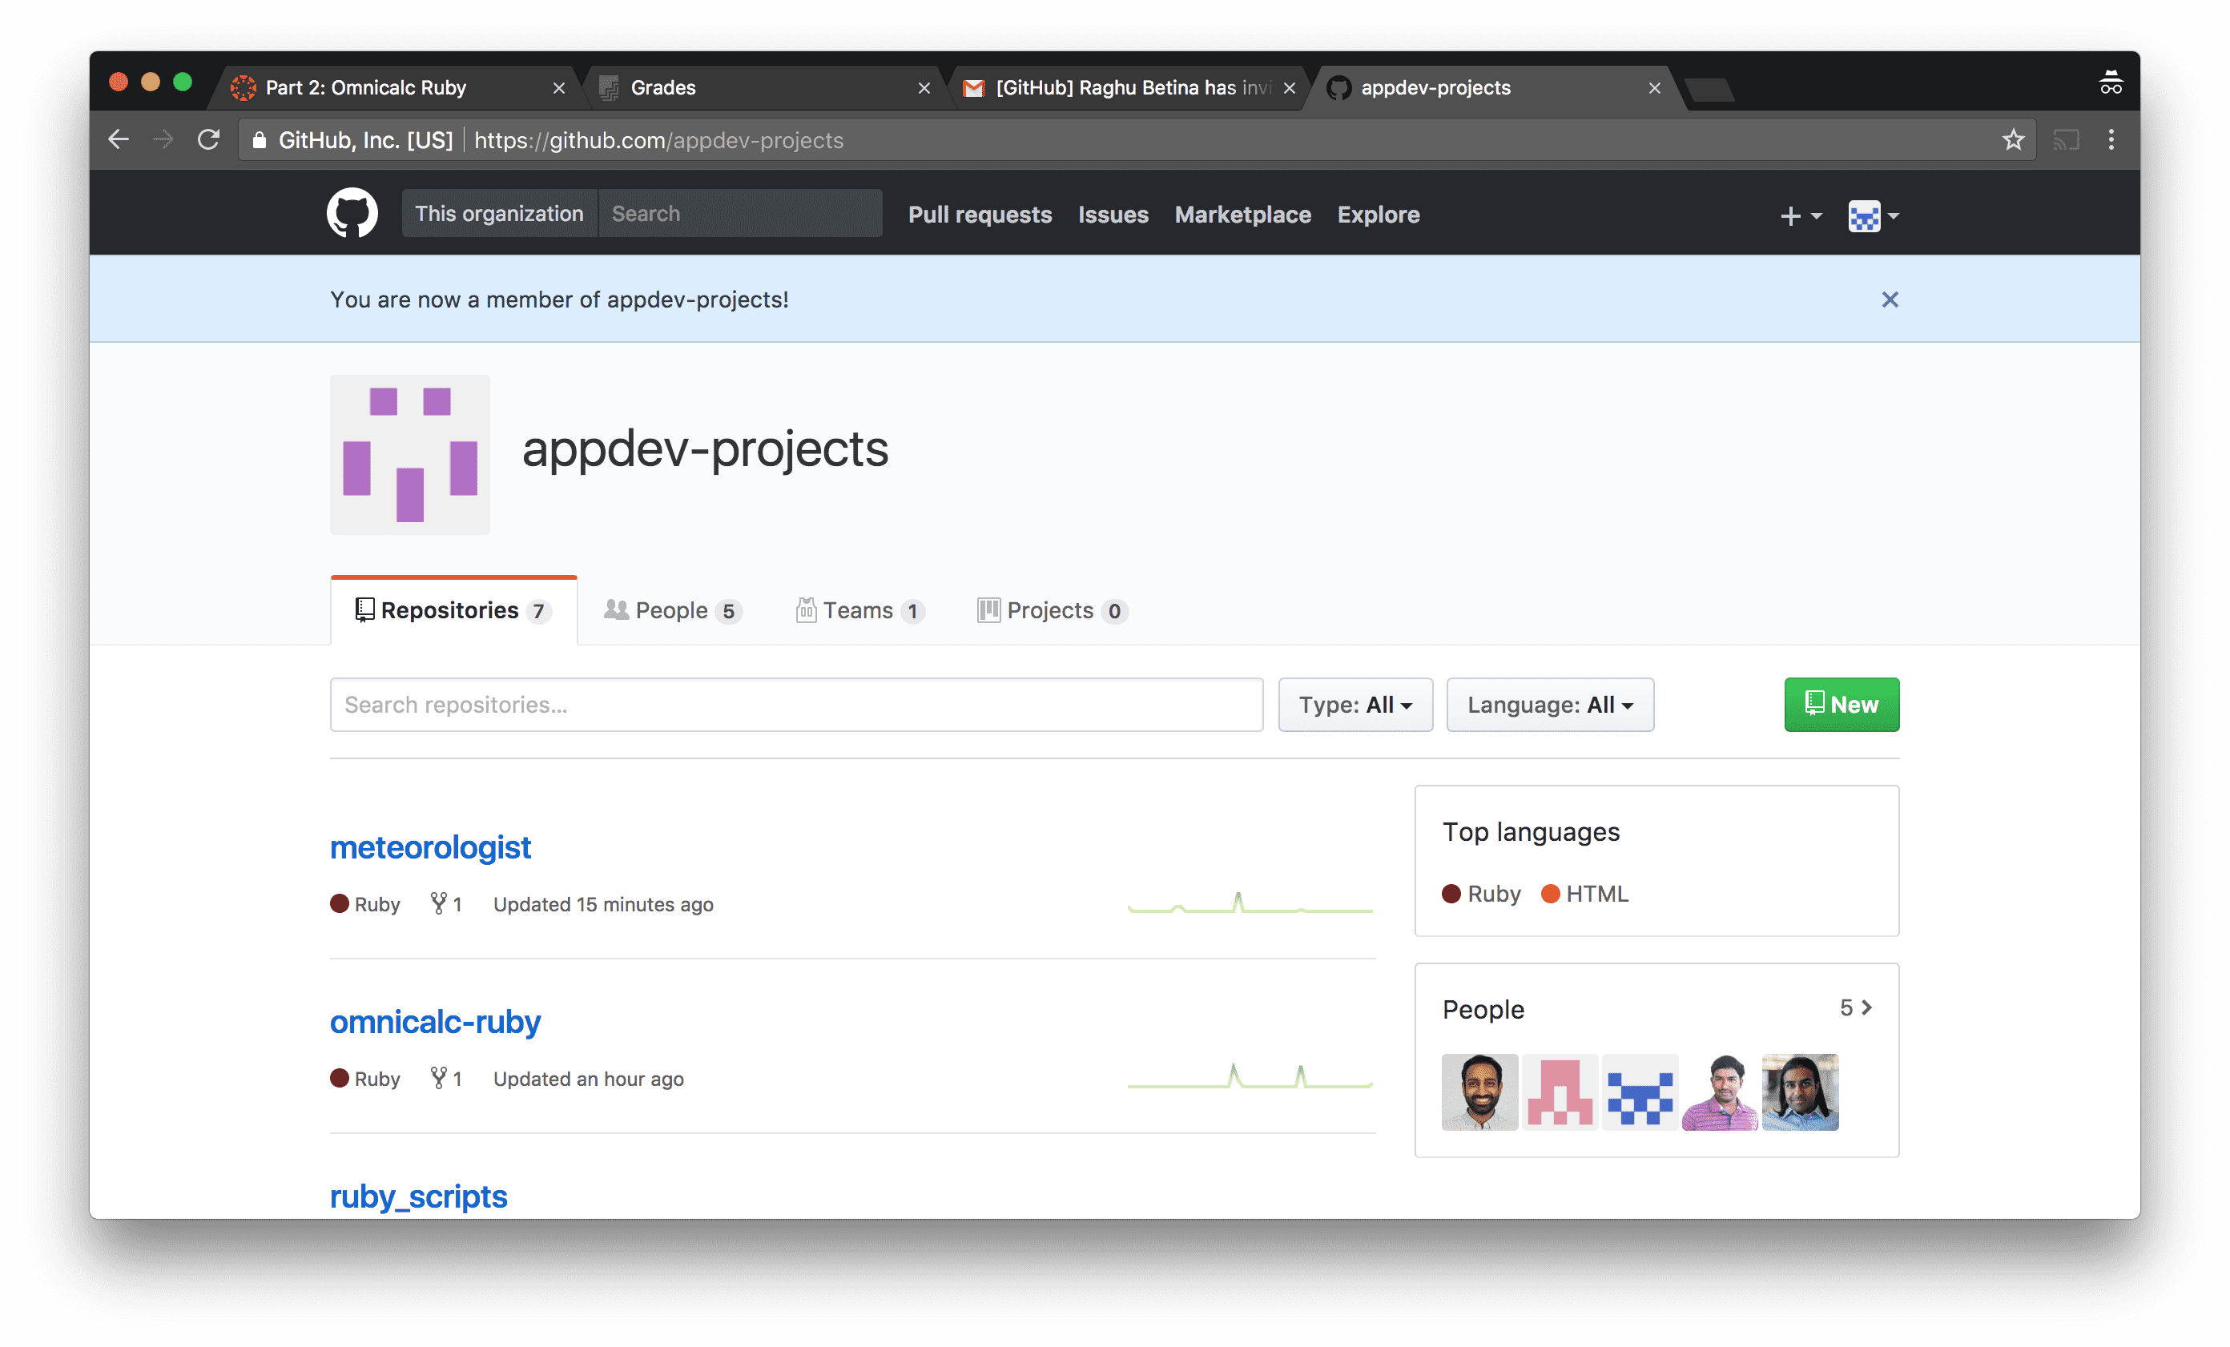View omnicalc-ruby commit activity graph
2230x1347 pixels.
(1250, 1076)
